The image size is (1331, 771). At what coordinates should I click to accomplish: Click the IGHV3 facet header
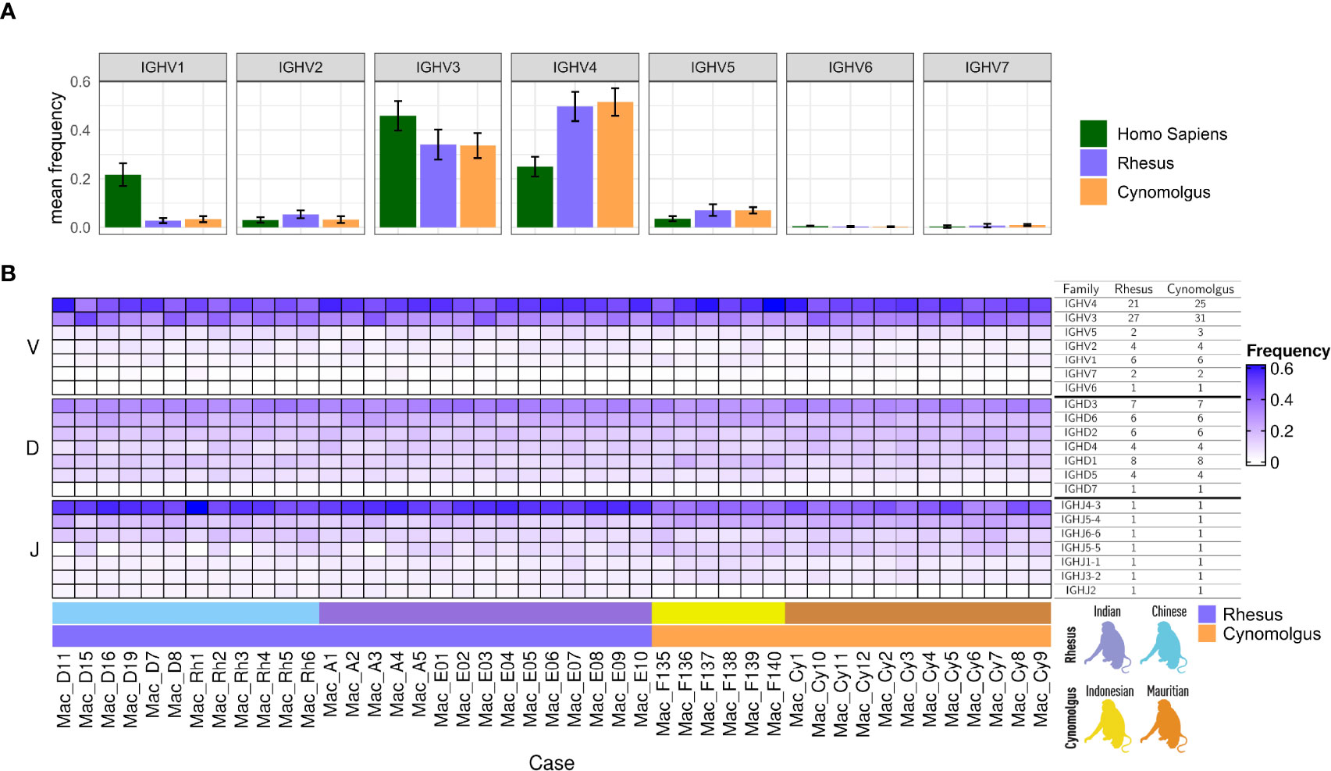coord(438,67)
